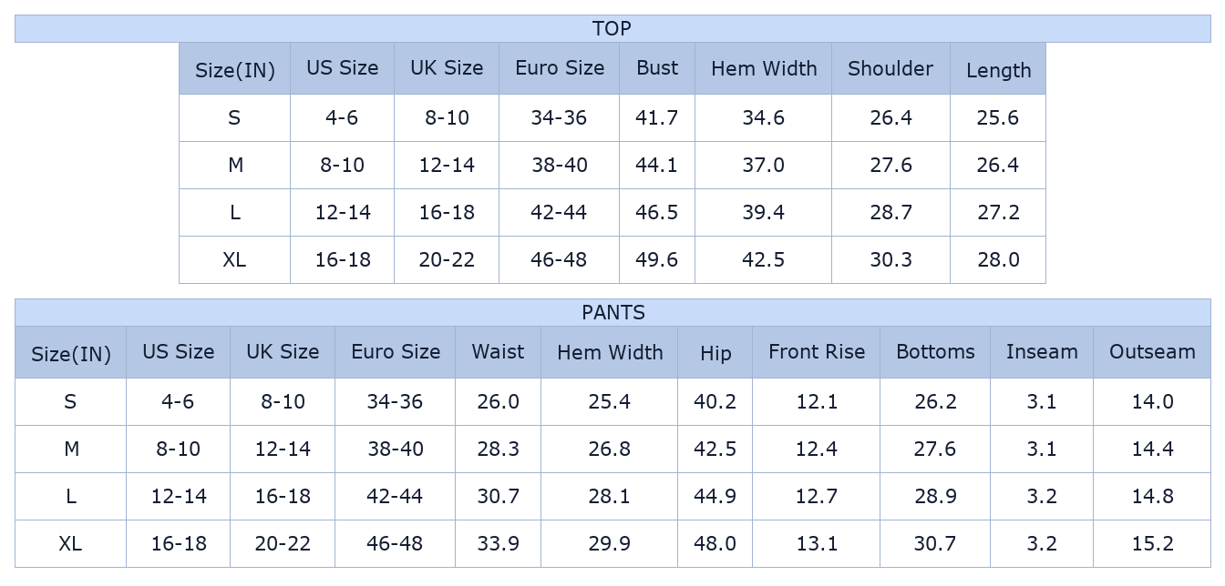This screenshot has width=1225, height=586.
Task: Click the 41.7 bust value for size S
Action: point(657,117)
